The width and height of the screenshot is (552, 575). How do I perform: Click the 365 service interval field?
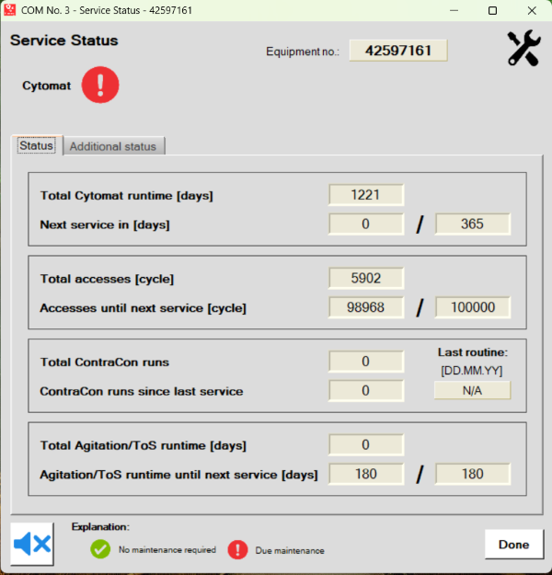(472, 224)
